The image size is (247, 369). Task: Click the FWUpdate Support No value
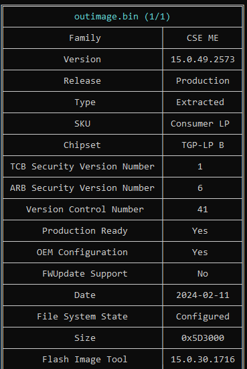pos(203,273)
